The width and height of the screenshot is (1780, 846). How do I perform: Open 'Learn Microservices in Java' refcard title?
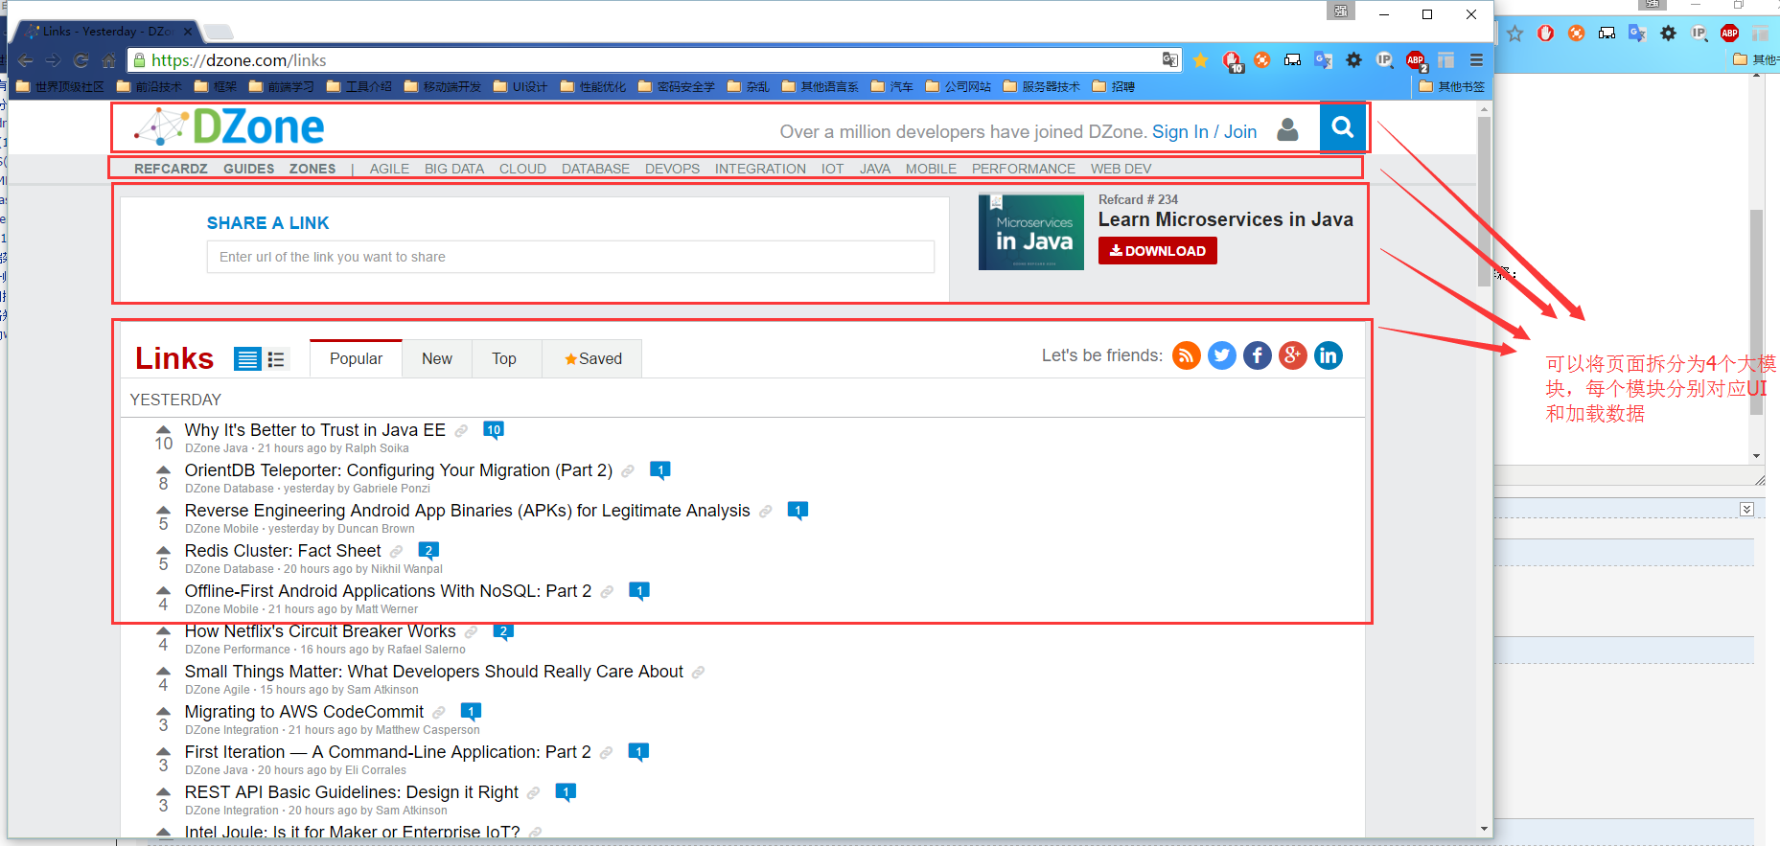pyautogui.click(x=1226, y=219)
